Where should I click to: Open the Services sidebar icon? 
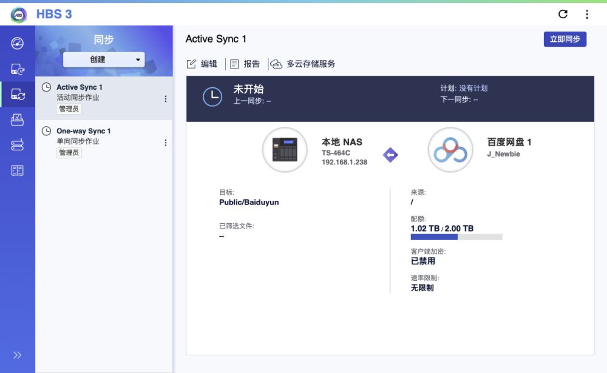(17, 119)
